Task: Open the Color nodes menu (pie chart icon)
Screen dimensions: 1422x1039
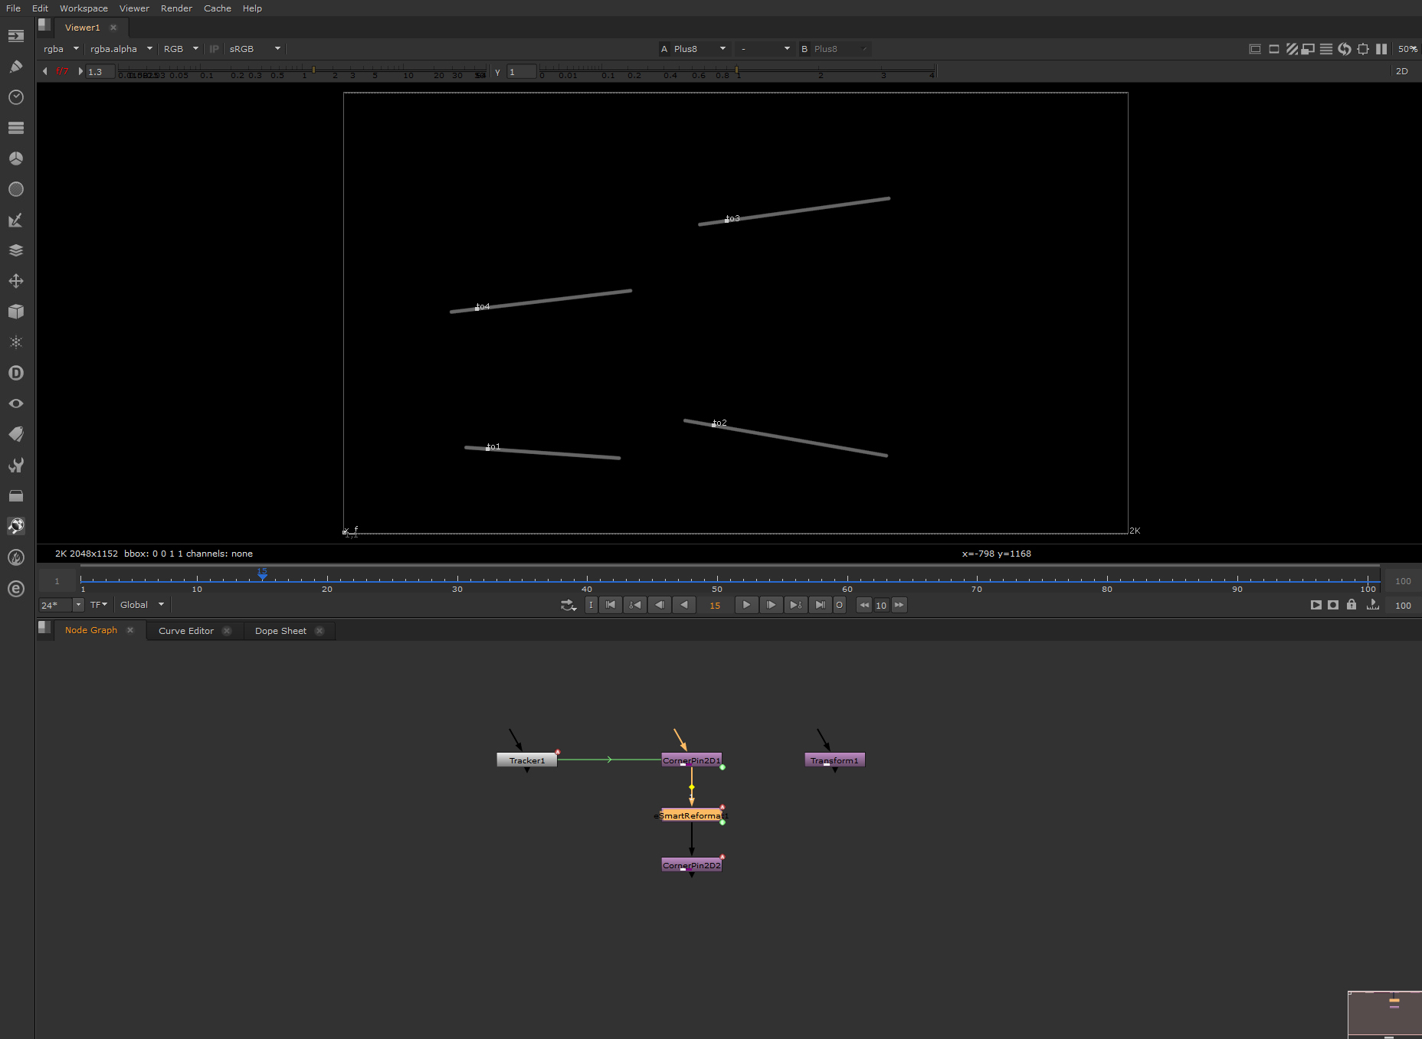Action: click(x=16, y=158)
